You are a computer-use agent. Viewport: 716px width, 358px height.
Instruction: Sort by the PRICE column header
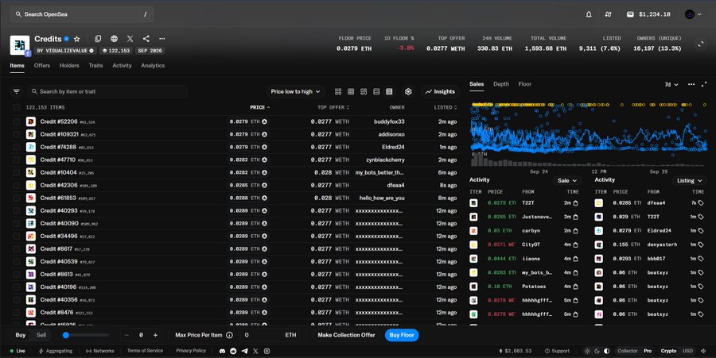[260, 107]
